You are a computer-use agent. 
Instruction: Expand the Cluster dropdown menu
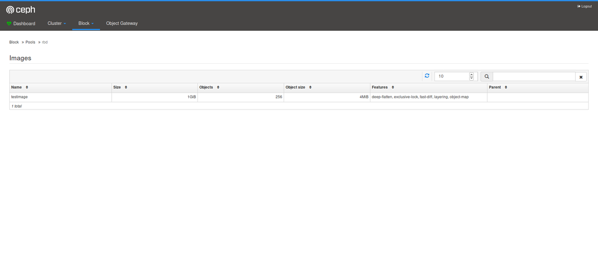pyautogui.click(x=57, y=23)
